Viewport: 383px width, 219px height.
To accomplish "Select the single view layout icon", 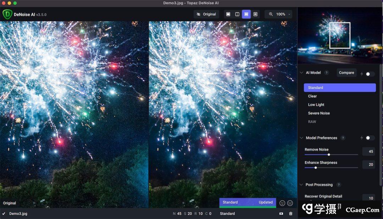I will tap(228, 14).
